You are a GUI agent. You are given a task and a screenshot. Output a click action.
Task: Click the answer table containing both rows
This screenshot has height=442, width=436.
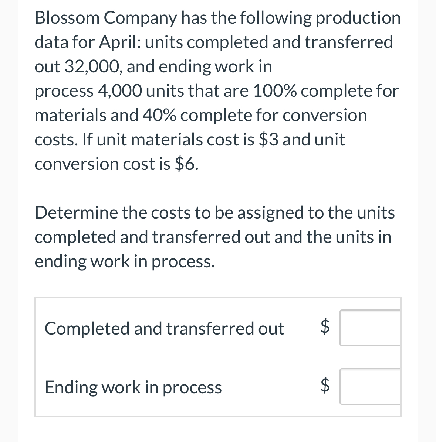pyautogui.click(x=218, y=356)
